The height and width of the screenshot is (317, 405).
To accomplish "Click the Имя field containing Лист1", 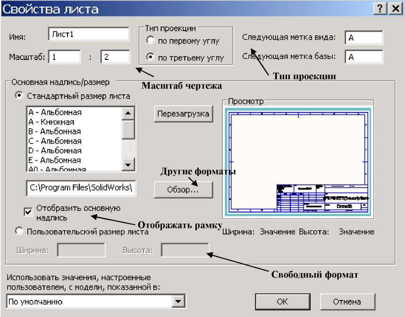I will [88, 35].
